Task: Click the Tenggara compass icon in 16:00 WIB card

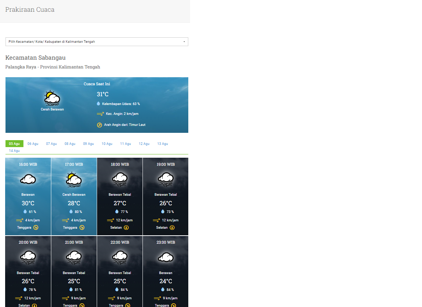Action: [x=36, y=228]
